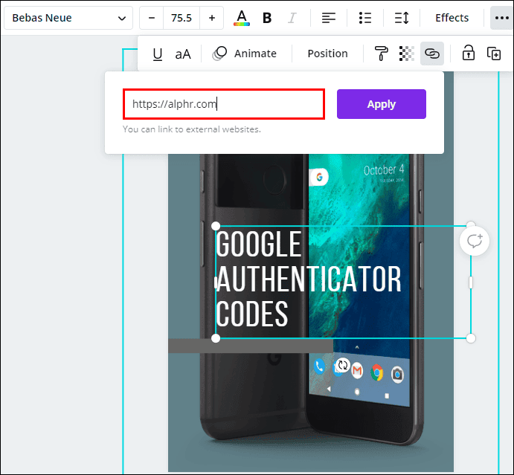Viewport: 514px width, 475px height.
Task: Click the font size value field
Action: 181,18
